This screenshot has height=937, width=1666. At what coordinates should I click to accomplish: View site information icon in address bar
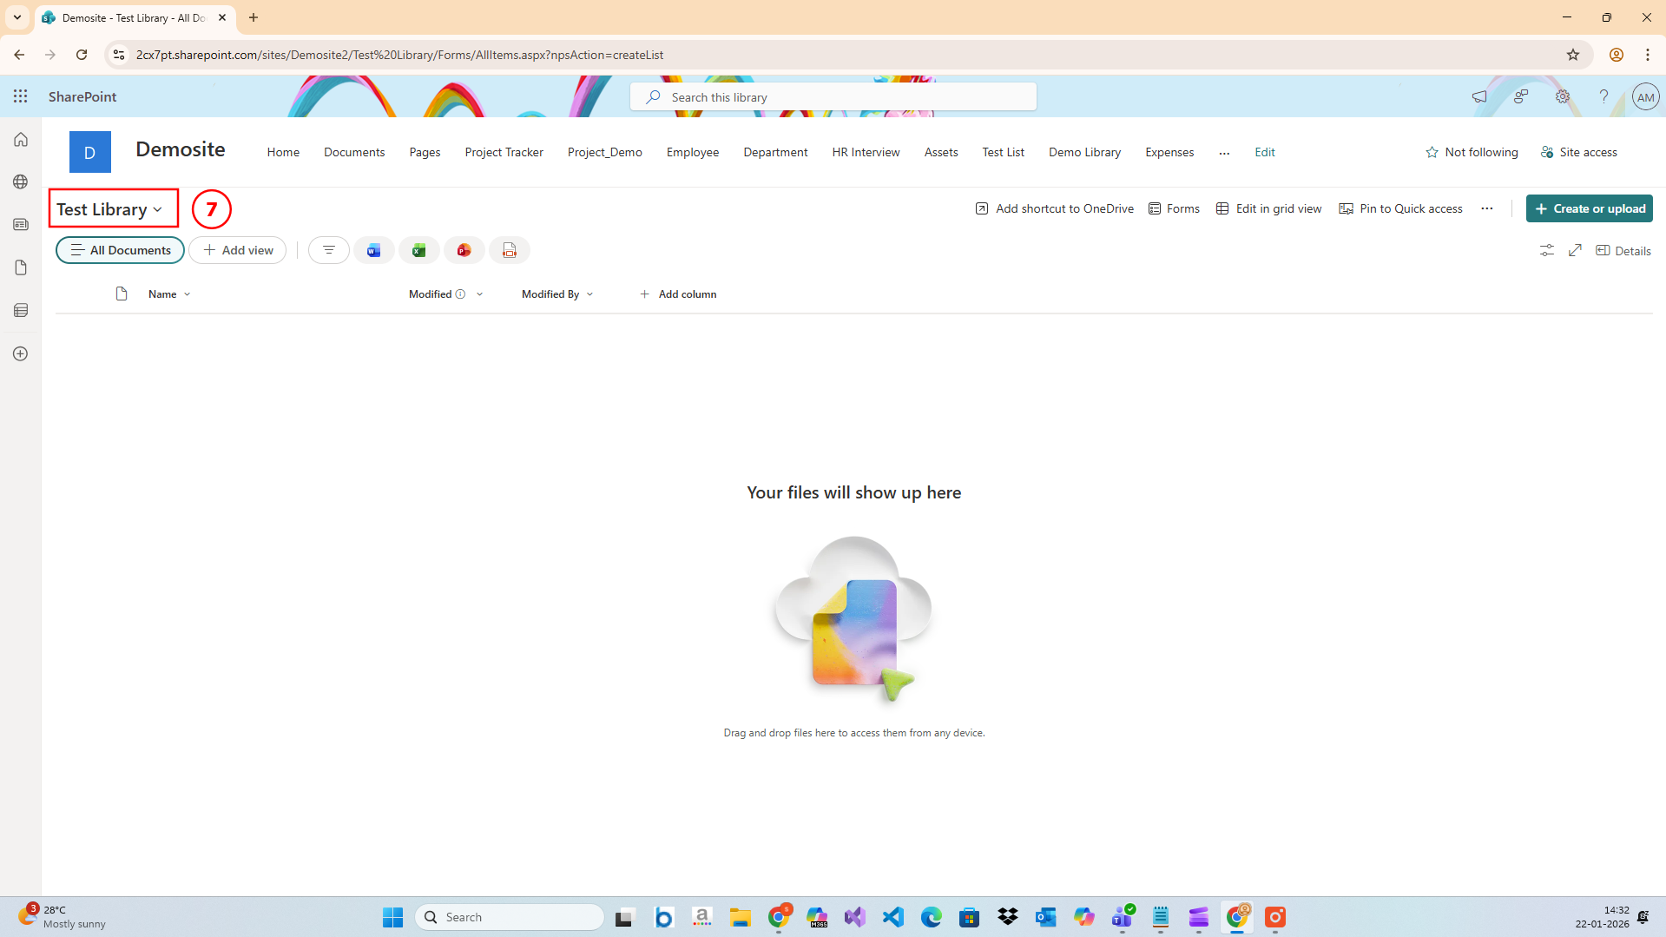119,55
